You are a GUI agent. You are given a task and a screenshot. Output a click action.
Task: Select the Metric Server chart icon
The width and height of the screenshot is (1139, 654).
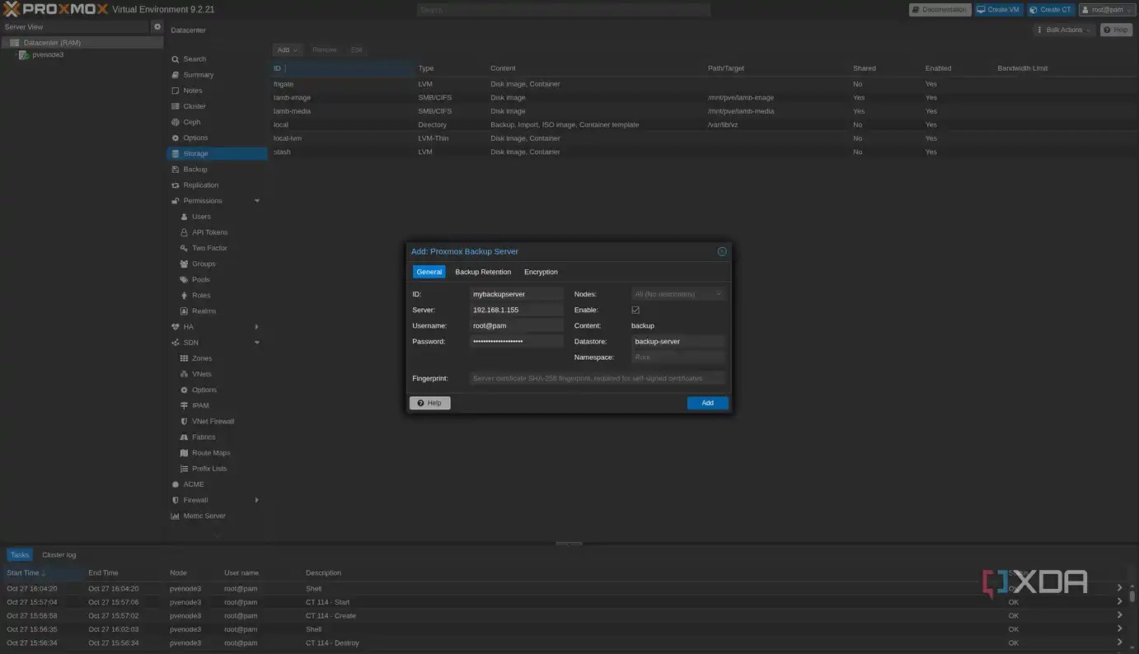pos(176,516)
